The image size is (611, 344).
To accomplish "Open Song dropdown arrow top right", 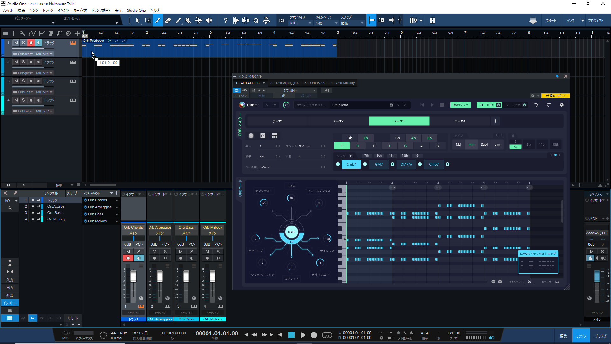I will click(583, 20).
